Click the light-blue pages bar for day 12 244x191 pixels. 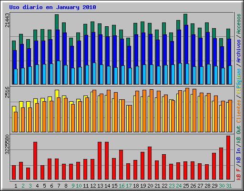point(94,74)
